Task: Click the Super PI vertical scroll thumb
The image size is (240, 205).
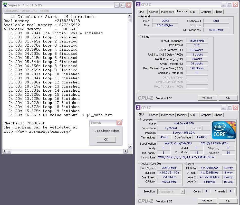Action: click(130, 20)
